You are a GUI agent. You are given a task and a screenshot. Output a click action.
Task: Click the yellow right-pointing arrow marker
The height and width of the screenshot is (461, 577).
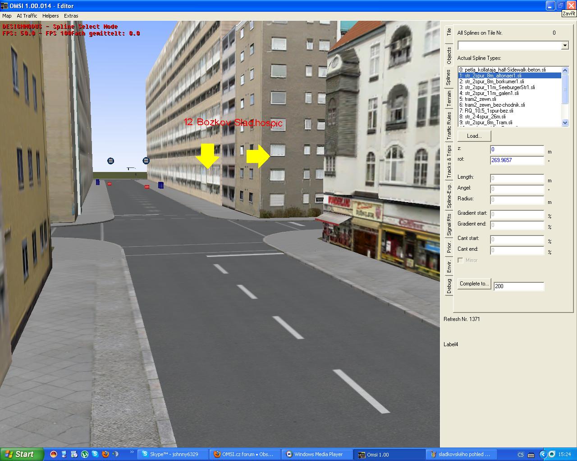tap(258, 156)
